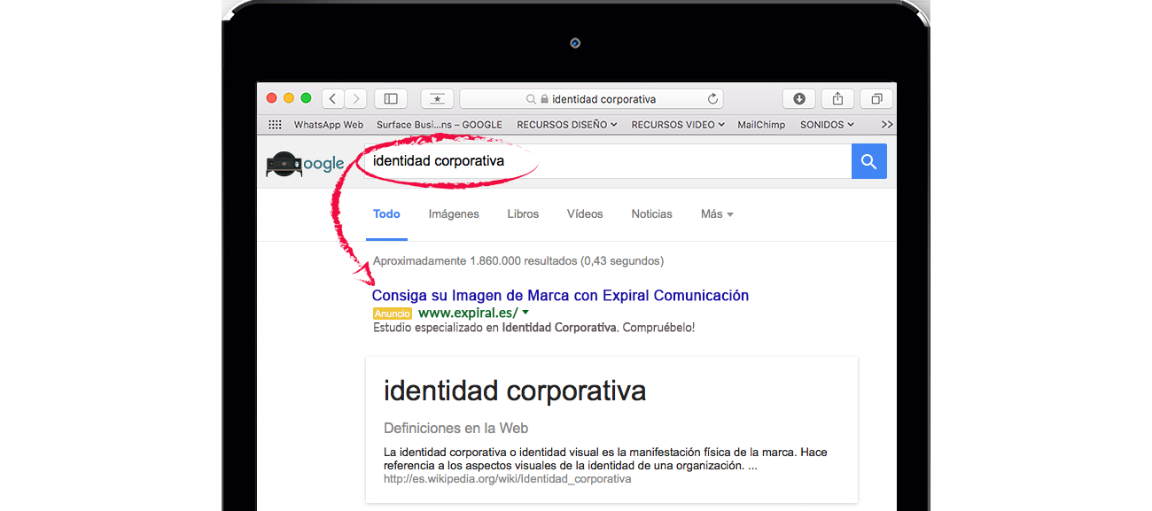Go forward with Safari forward arrow
The height and width of the screenshot is (511, 1152).
355,98
